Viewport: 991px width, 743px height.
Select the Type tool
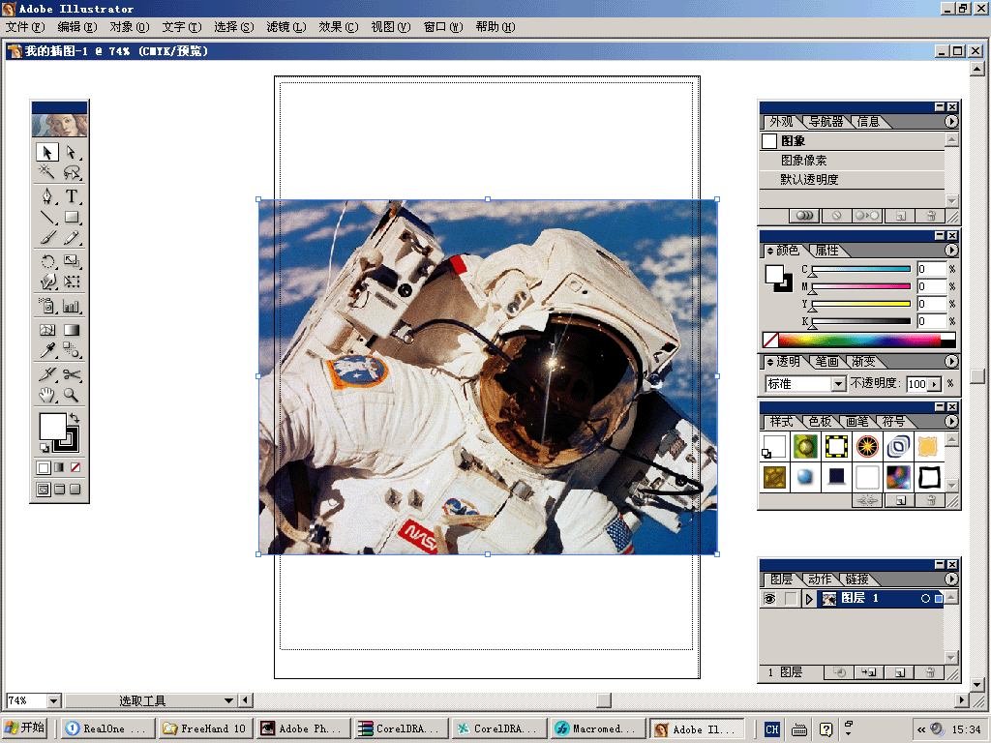pos(71,196)
